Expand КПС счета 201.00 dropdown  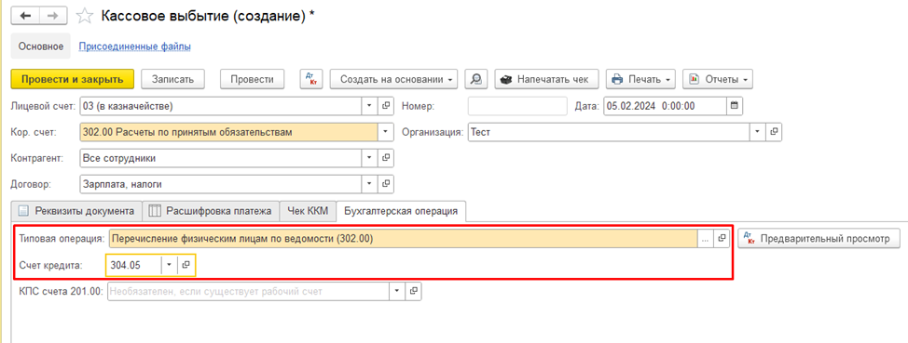click(397, 291)
